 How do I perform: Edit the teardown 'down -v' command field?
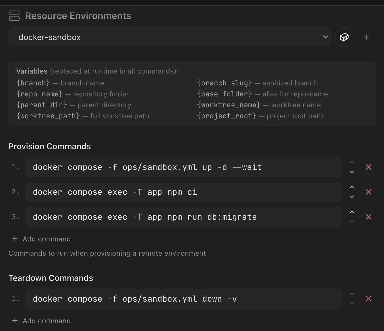tap(184, 299)
